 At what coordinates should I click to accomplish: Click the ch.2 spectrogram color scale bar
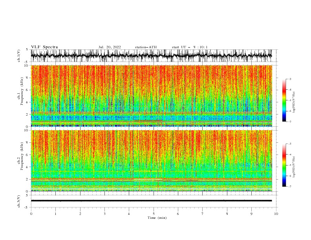click(284, 165)
